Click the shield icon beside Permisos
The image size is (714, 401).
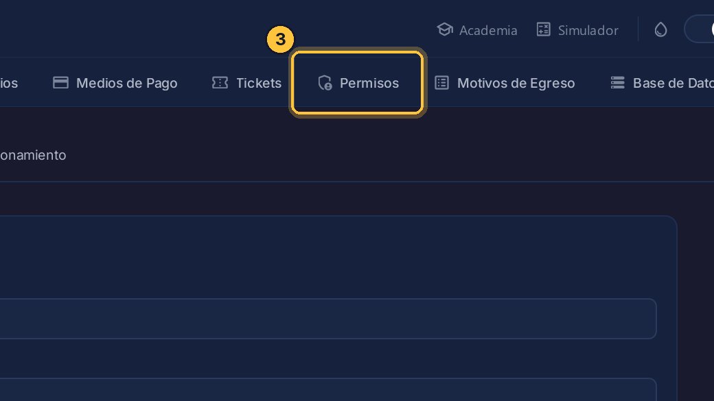[x=325, y=83]
